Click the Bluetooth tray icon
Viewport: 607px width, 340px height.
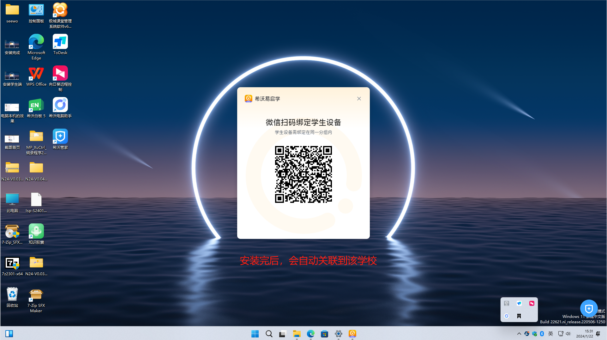(542, 334)
